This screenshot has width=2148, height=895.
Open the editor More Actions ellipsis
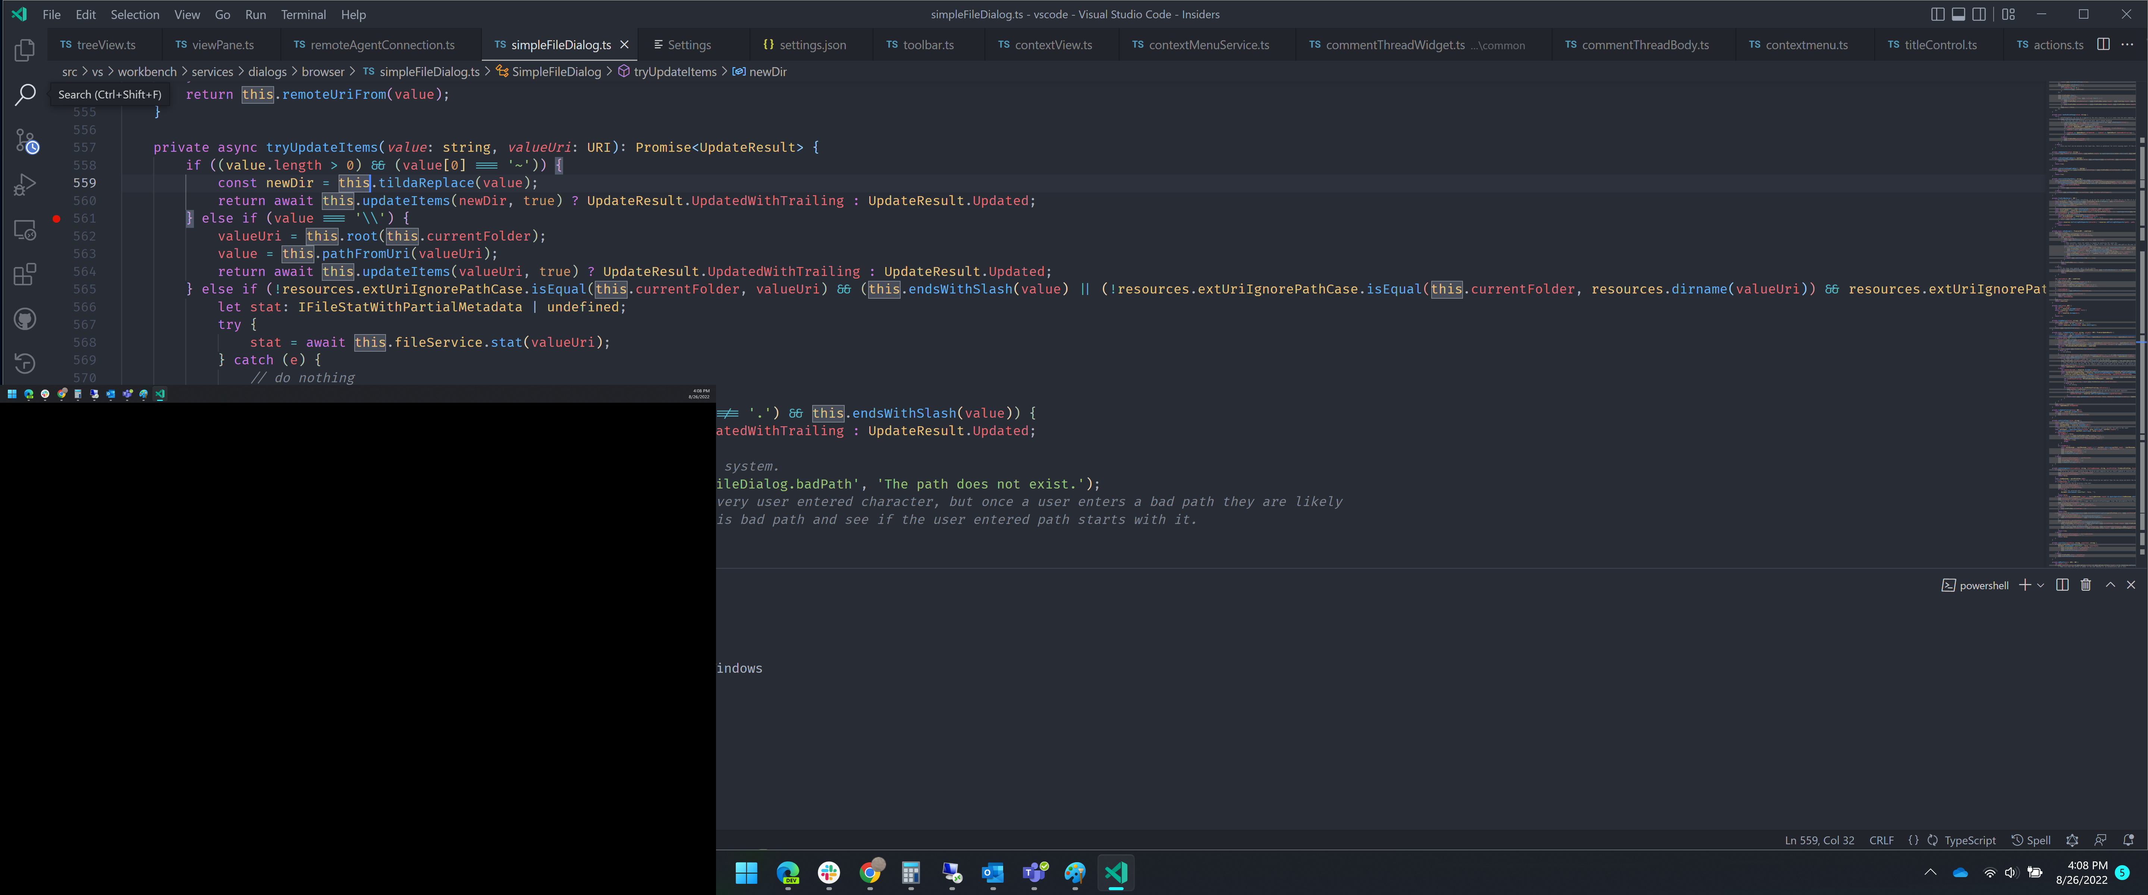pyautogui.click(x=2127, y=44)
